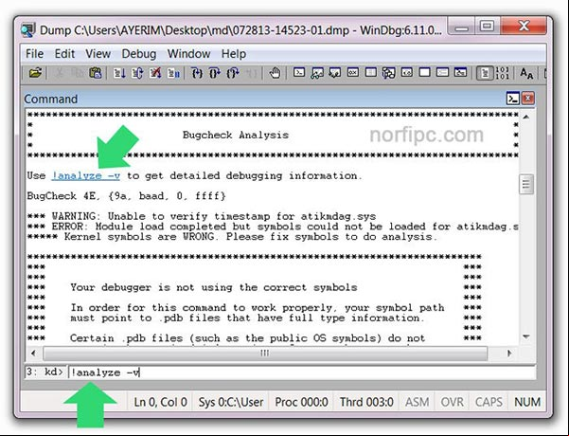Click the ASM status bar indicator
Screen dimensions: 569x436
(417, 402)
